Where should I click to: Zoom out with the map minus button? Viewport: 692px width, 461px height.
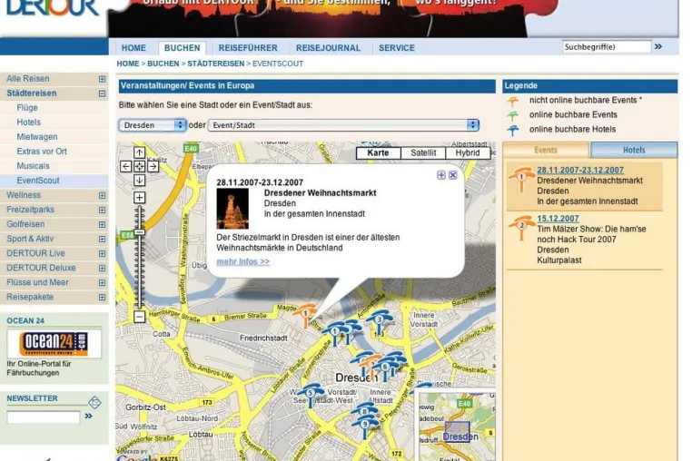[x=139, y=317]
